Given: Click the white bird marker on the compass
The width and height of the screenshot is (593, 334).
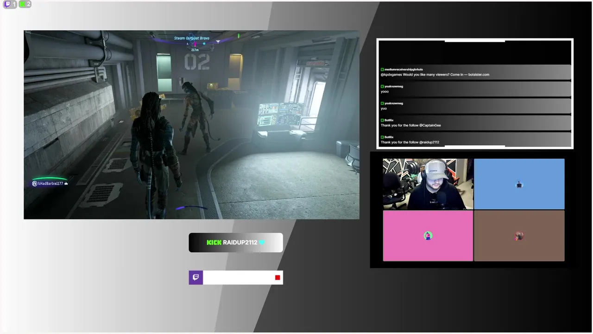Looking at the screenshot, I should pos(218,41).
